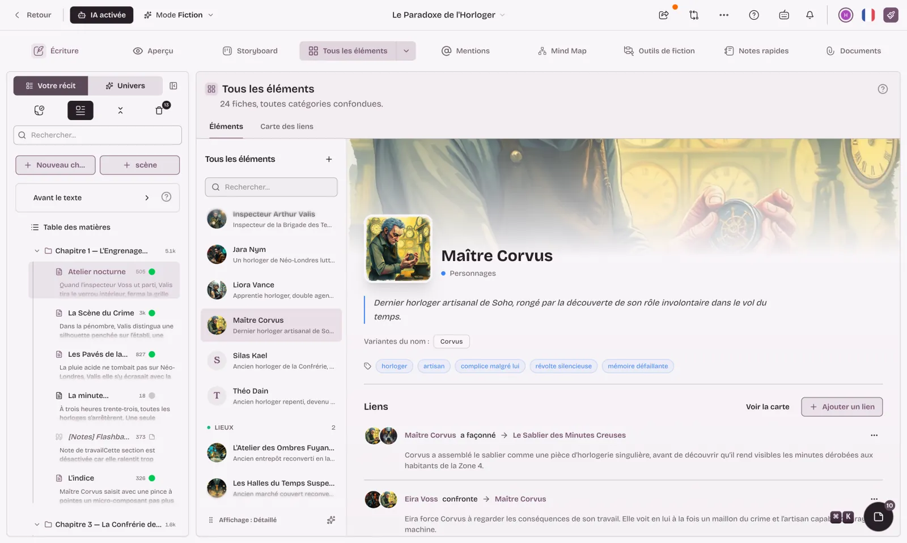
Task: Toggle grey status dot of La minute...
Action: pyautogui.click(x=152, y=396)
